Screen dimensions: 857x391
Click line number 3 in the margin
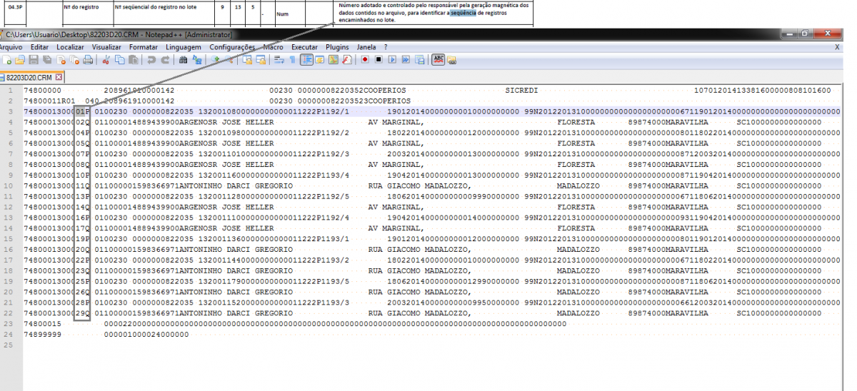click(x=10, y=112)
